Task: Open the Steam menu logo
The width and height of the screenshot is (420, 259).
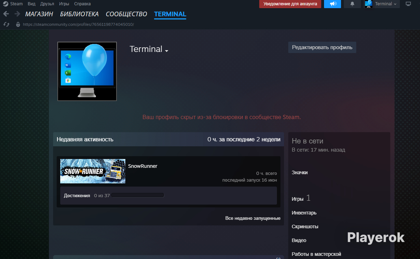Action: 5,4
